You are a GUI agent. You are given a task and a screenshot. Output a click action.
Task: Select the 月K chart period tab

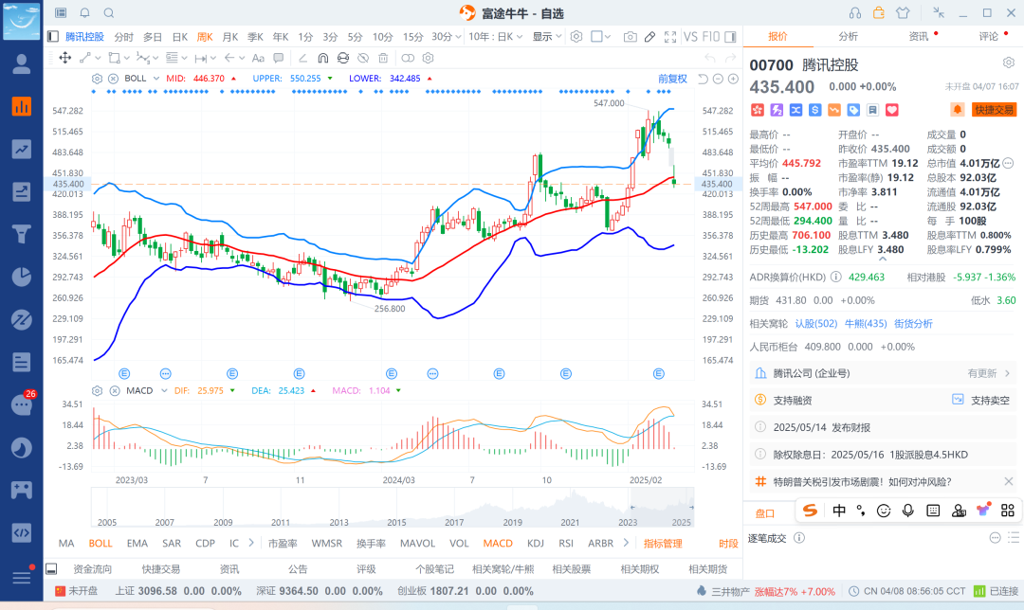pos(229,37)
